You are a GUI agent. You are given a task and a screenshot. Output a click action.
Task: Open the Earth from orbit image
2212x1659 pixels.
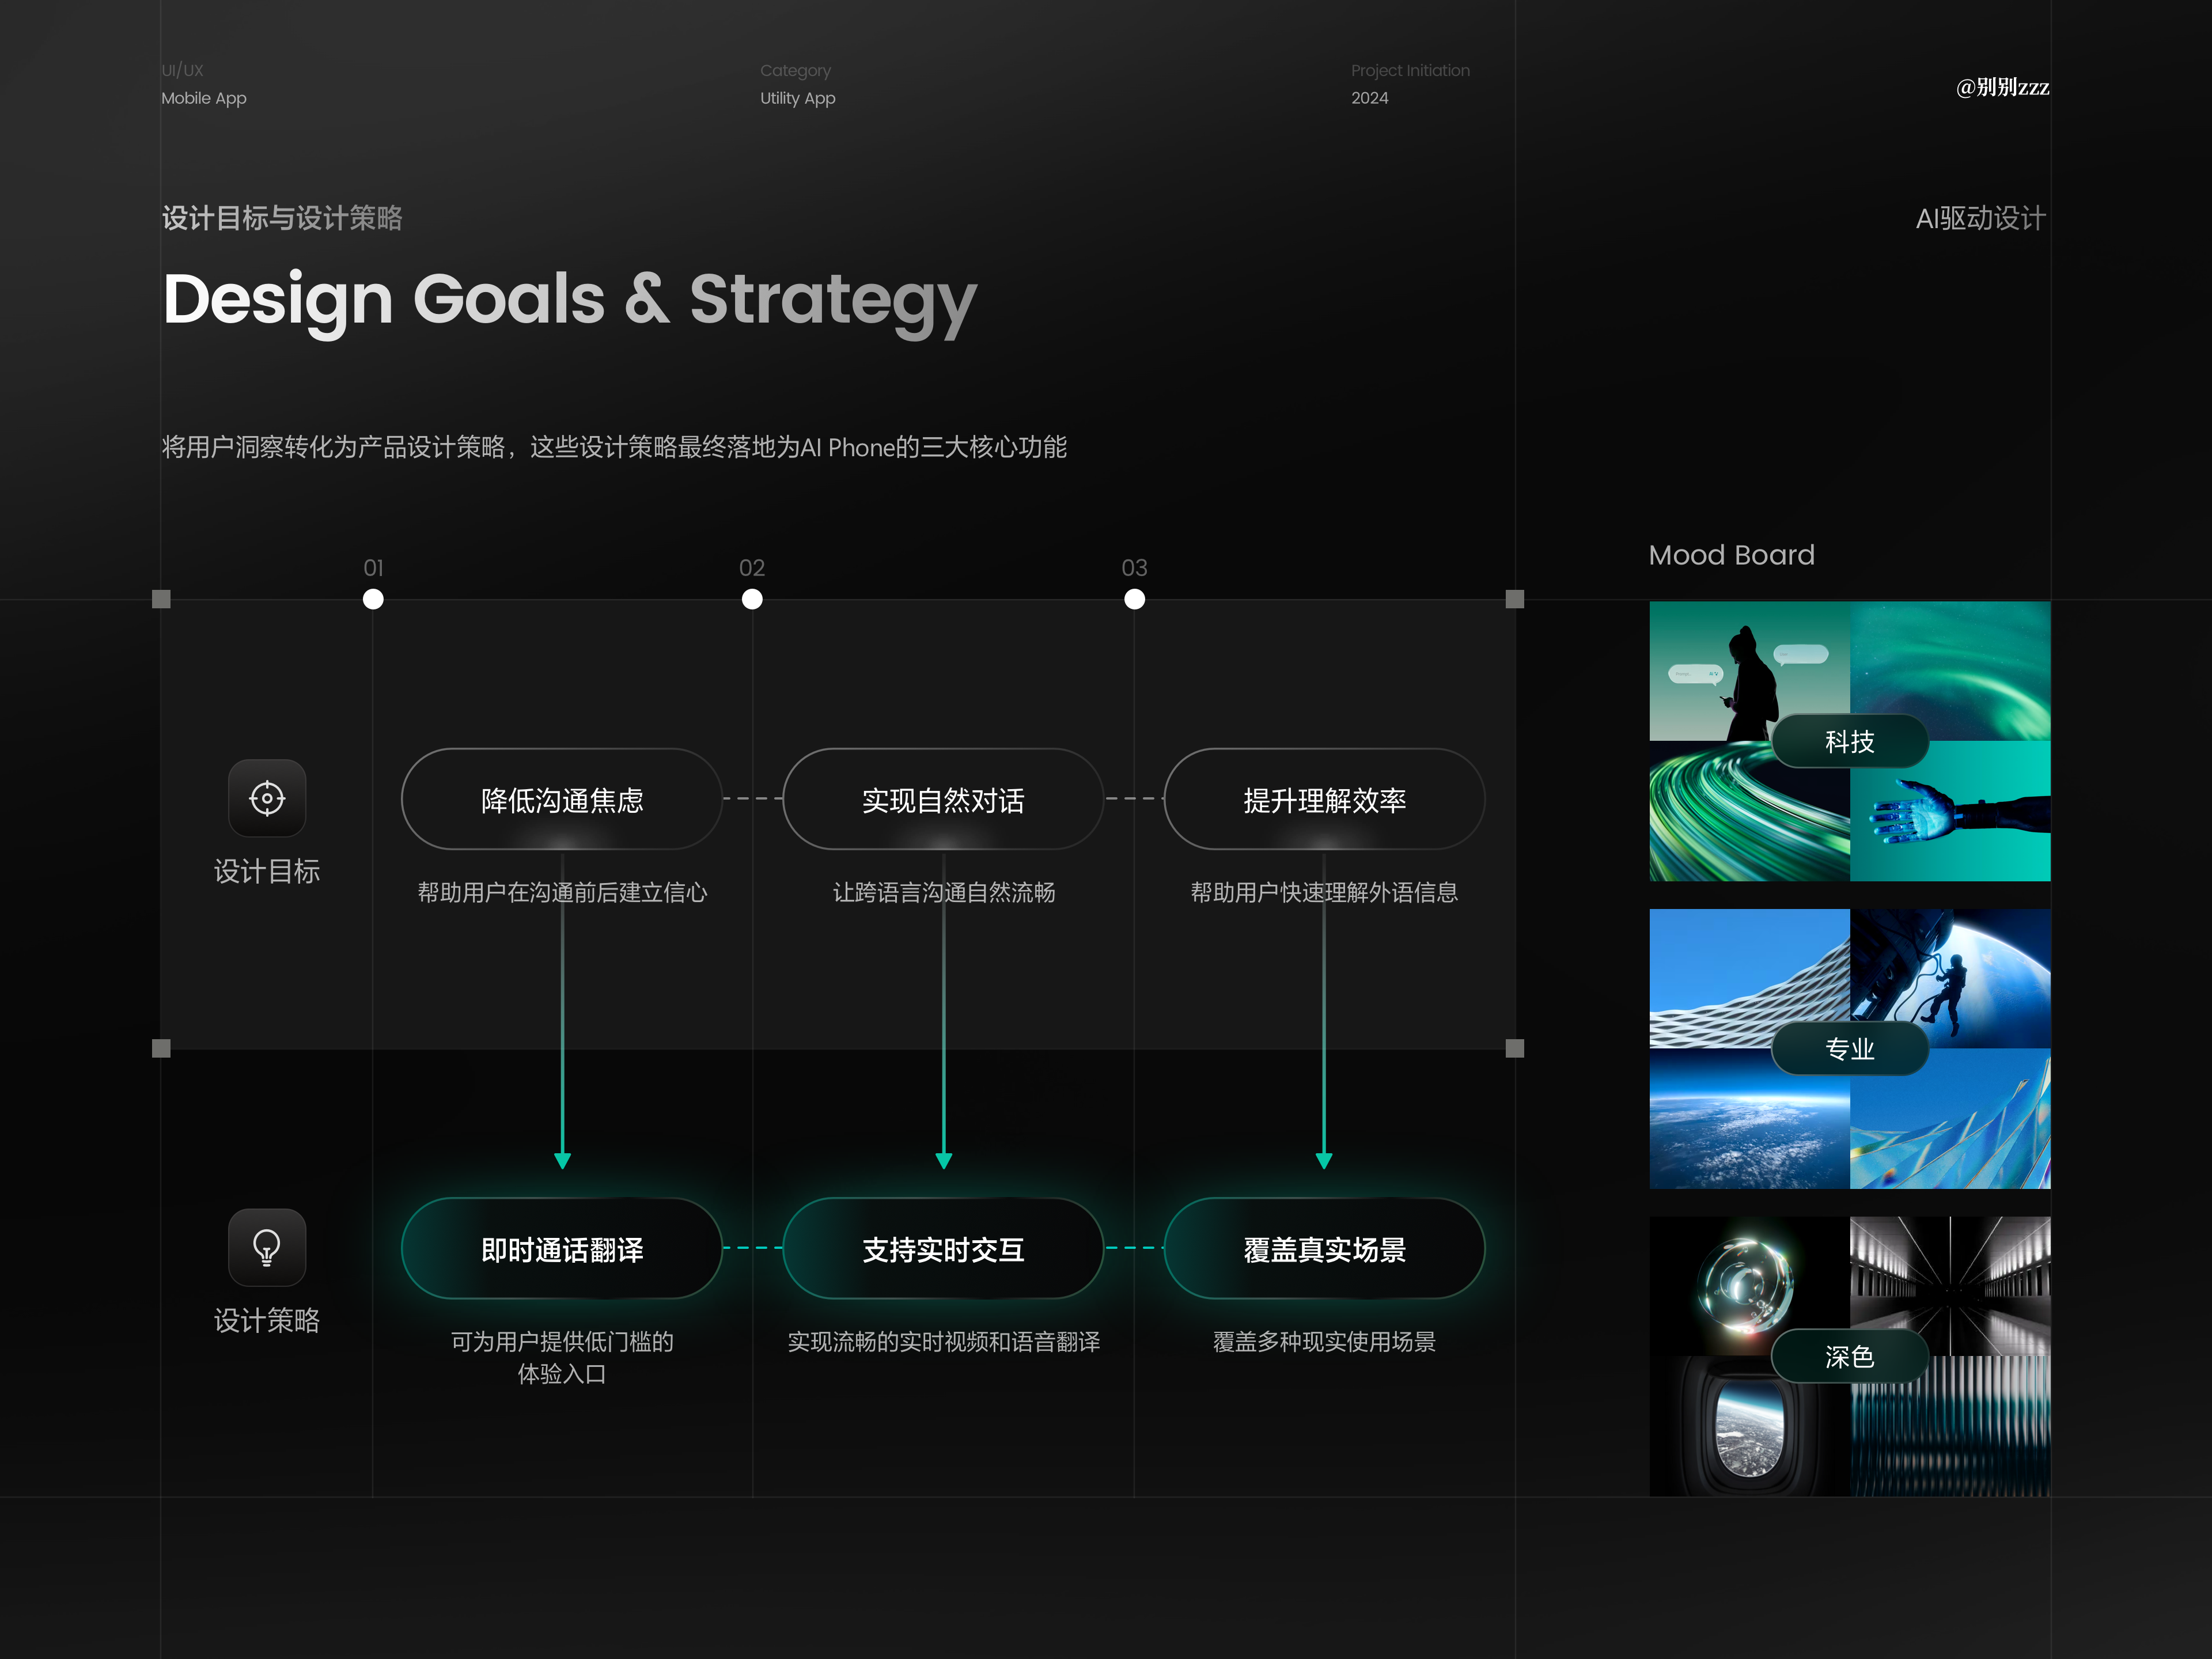(1749, 1119)
